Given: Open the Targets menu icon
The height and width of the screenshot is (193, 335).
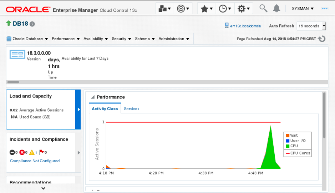Looking at the screenshot, I should pos(183,9).
